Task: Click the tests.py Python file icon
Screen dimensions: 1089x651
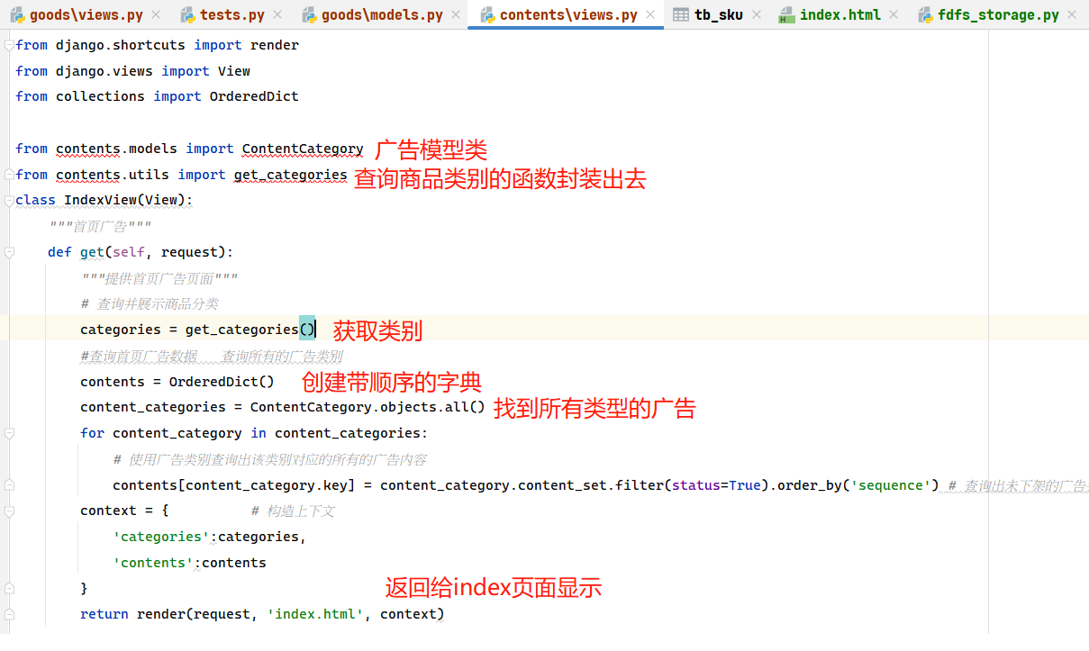Action: click(187, 14)
